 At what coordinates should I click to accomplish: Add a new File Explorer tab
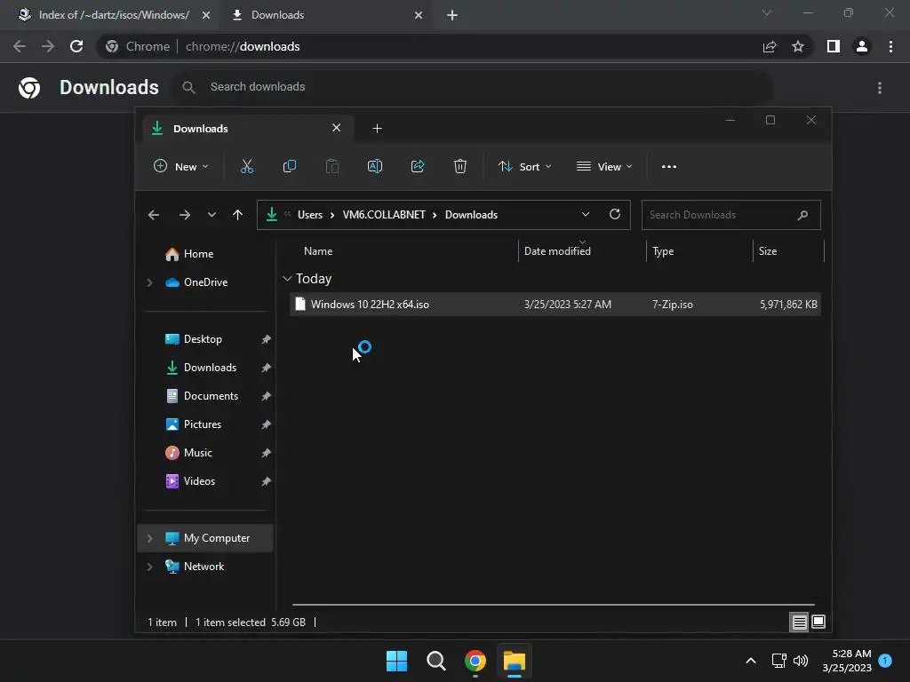click(377, 128)
